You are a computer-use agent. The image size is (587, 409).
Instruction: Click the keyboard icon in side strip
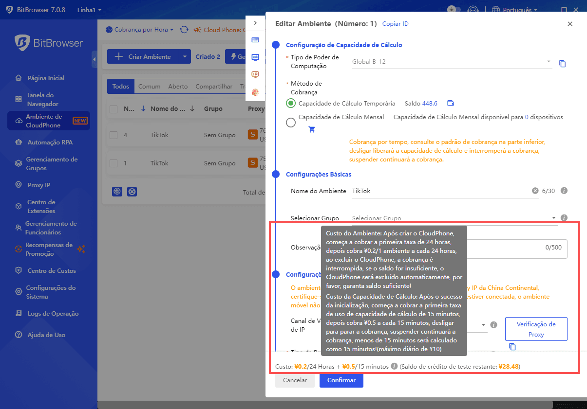tap(255, 40)
